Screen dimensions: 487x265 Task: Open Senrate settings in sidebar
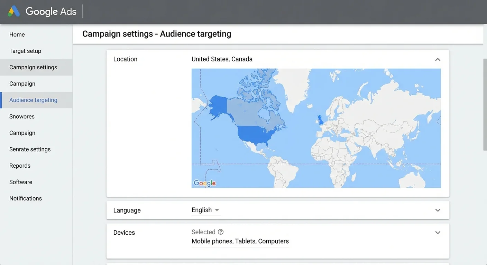[36, 149]
